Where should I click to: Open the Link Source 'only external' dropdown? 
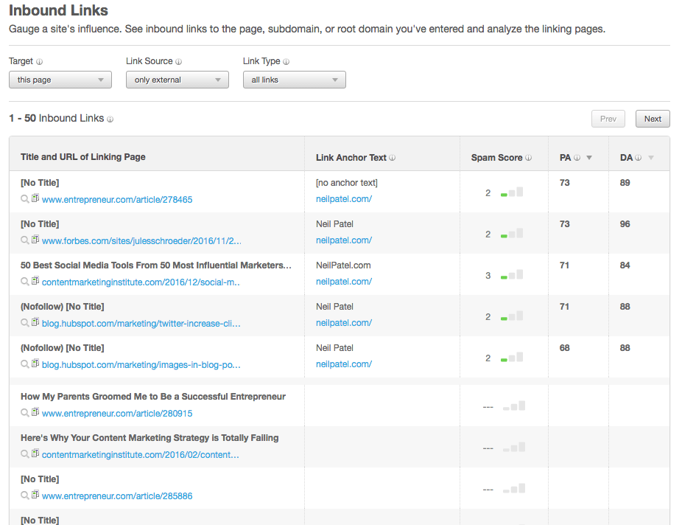[x=177, y=80]
